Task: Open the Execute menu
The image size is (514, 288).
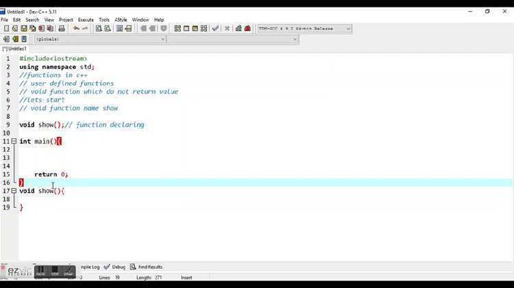Action: (x=86, y=20)
